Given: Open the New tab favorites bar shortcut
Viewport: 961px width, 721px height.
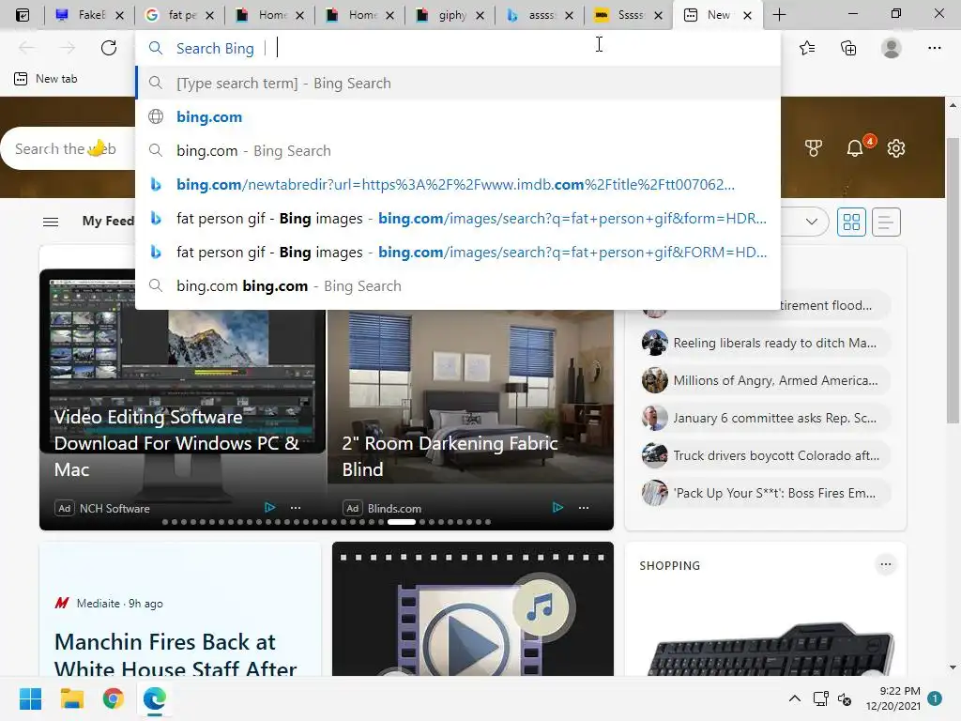Looking at the screenshot, I should 46,79.
